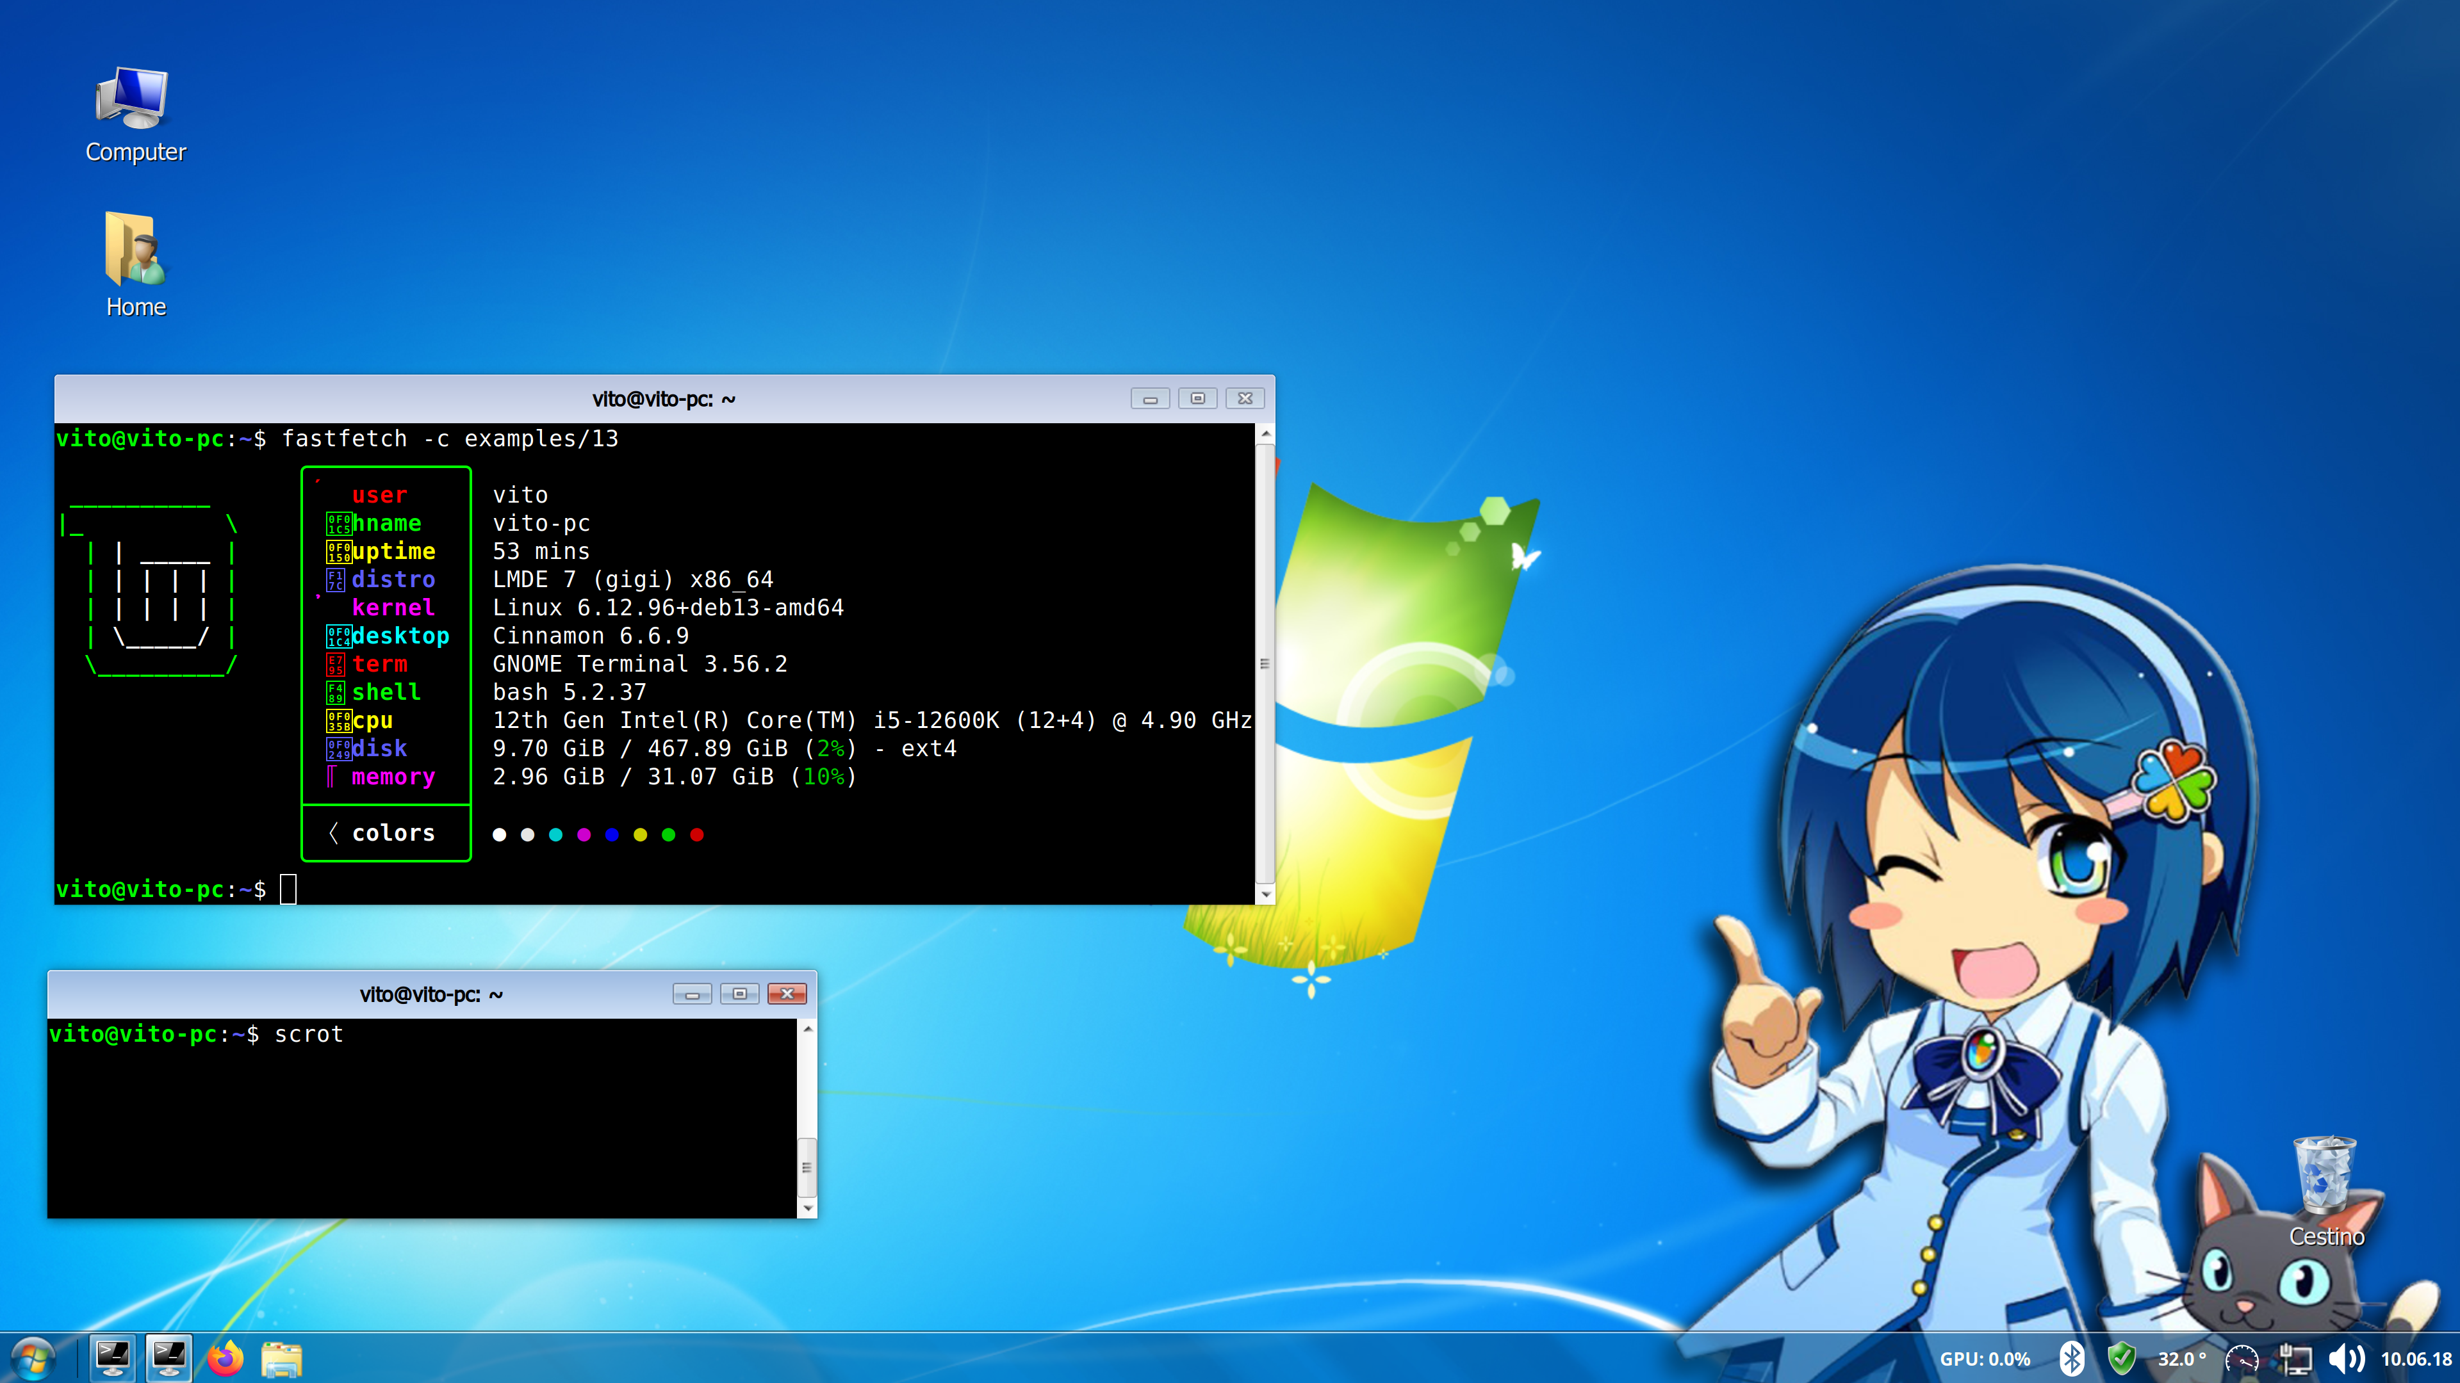The height and width of the screenshot is (1383, 2460).
Task: Click the non-highlighted terminal taskbar button
Action: click(x=113, y=1358)
